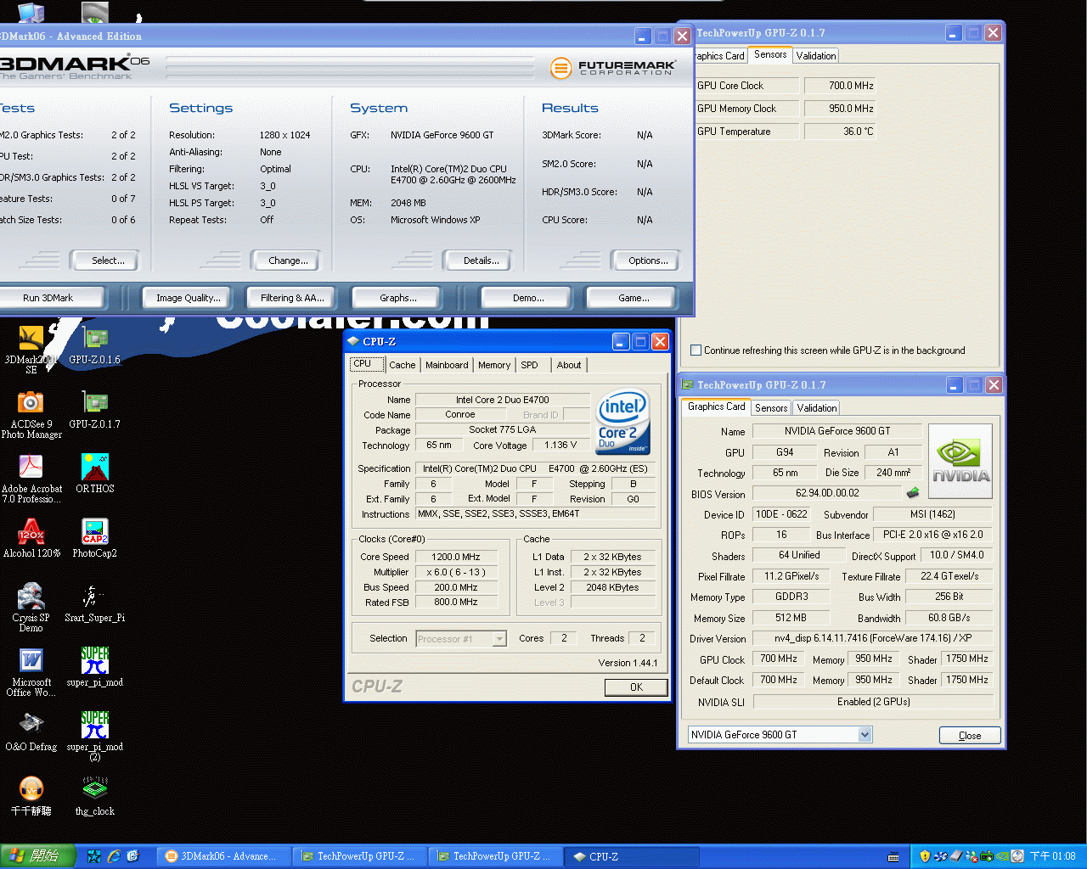Screen dimensions: 1087x869
Task: Open the PhotoCap2 desktop icon
Action: pyautogui.click(x=94, y=532)
